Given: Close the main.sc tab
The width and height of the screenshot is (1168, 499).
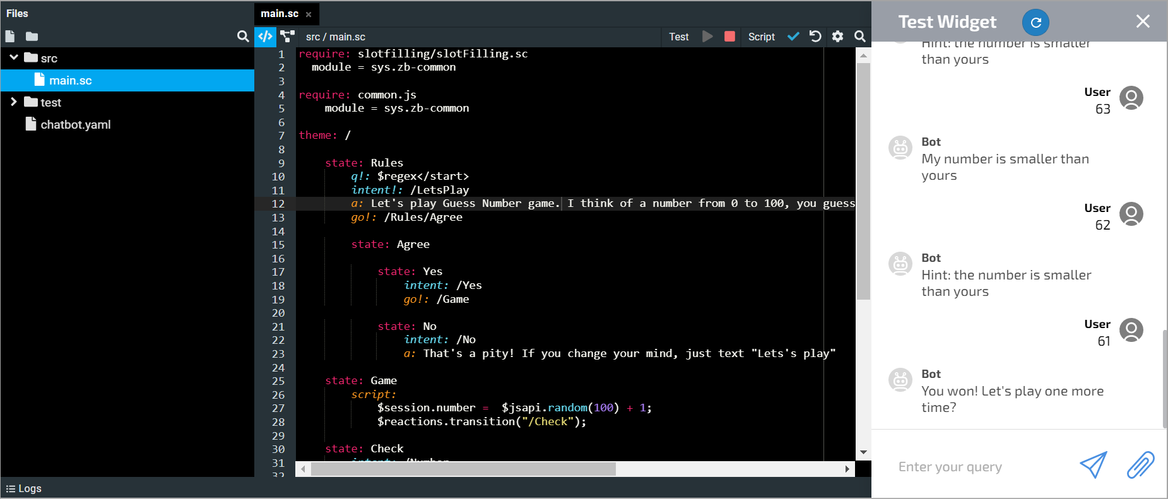Looking at the screenshot, I should coord(309,15).
